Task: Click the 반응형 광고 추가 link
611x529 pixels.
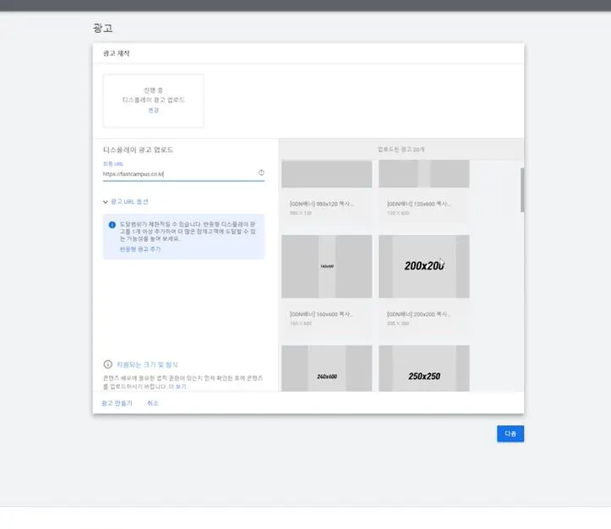Action: tap(140, 249)
